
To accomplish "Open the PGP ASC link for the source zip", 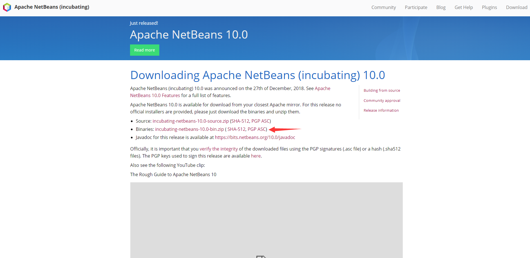I will pyautogui.click(x=260, y=121).
